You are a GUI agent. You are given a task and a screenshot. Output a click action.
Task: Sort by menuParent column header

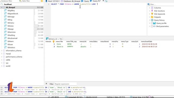point(104,42)
